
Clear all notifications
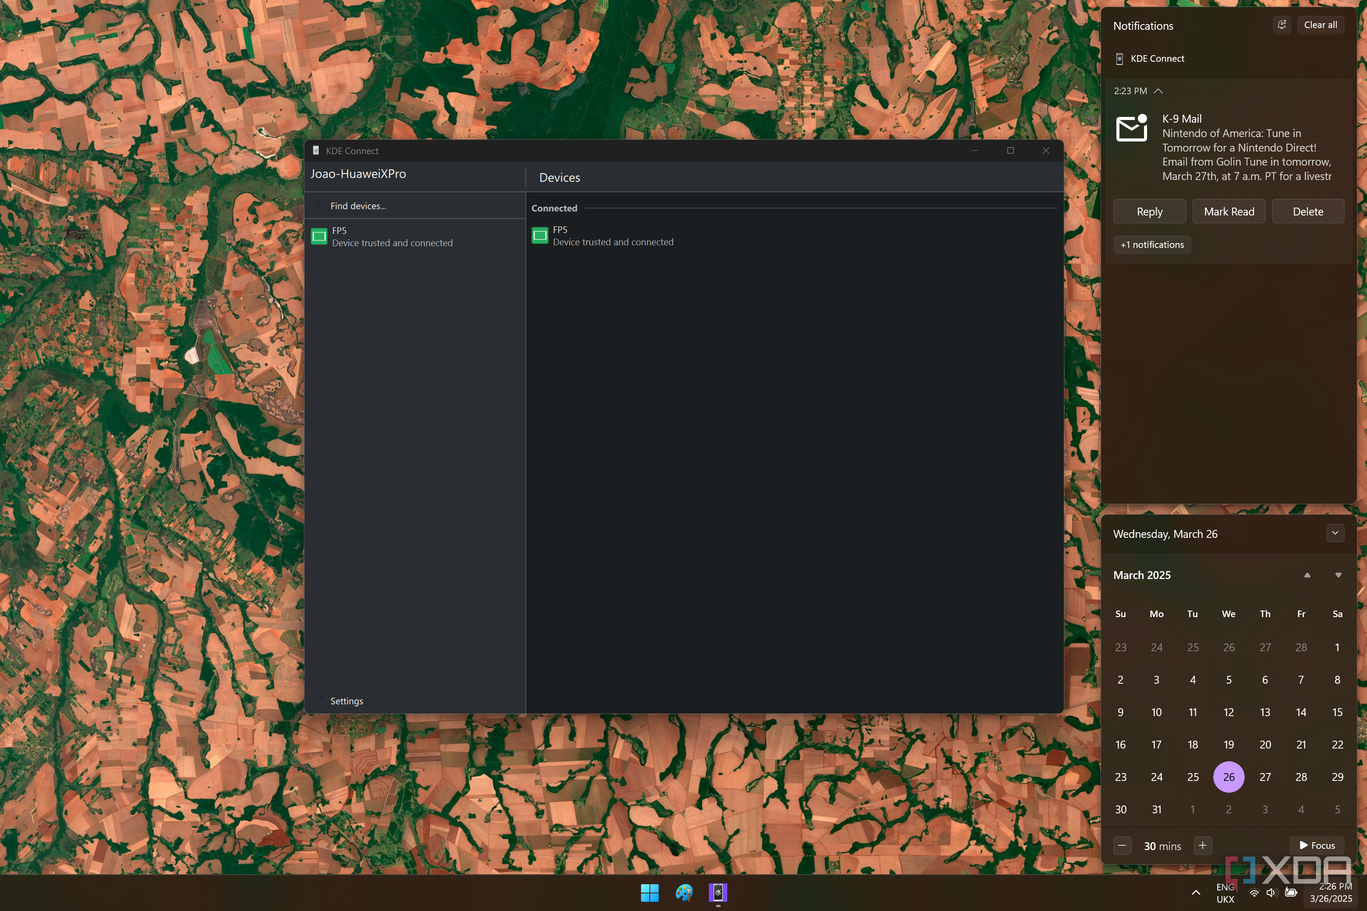(1320, 25)
